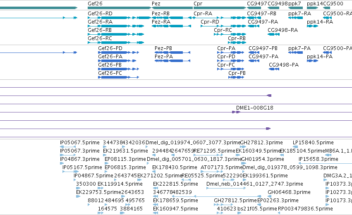
Task: Select the bs21f05.5prime EST label
Action: (x=257, y=209)
